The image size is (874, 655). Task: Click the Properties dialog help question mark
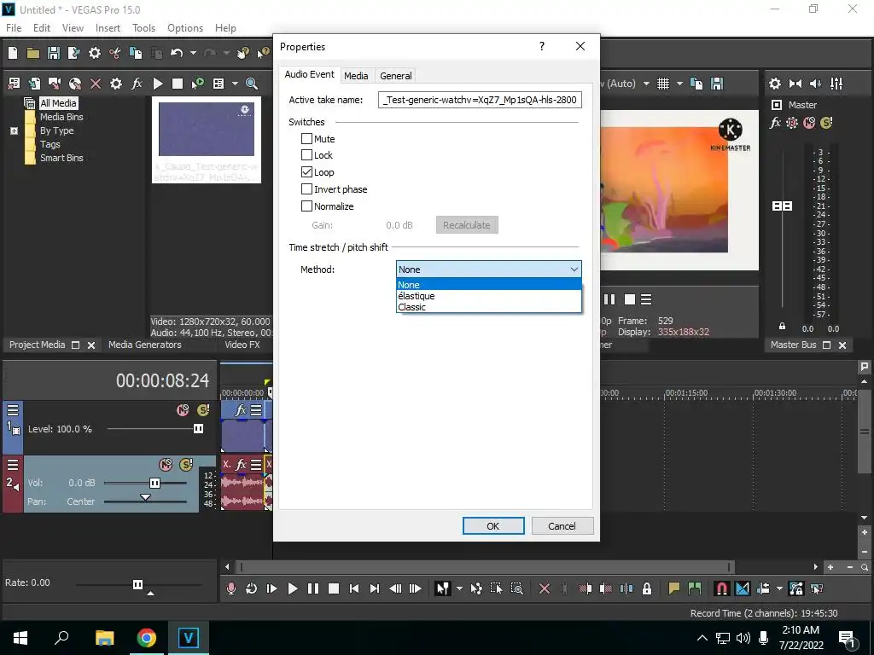coord(542,46)
